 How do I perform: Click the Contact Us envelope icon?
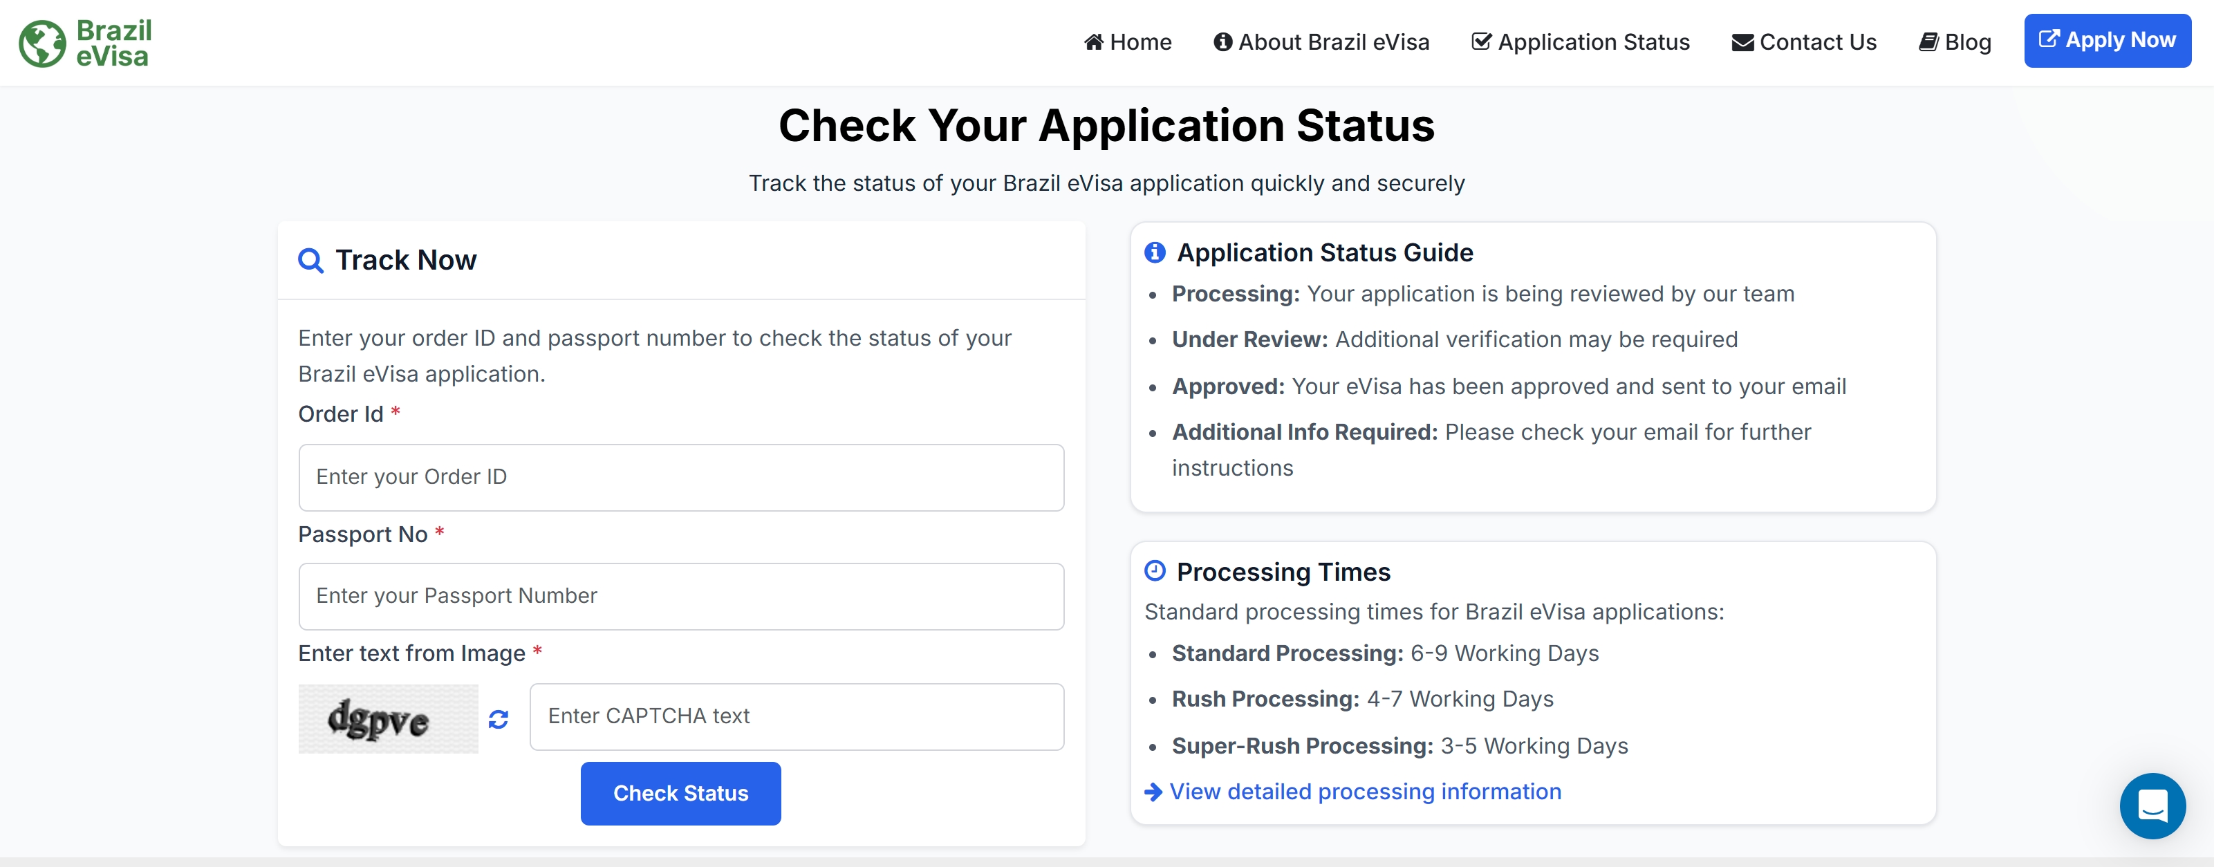click(x=1742, y=42)
